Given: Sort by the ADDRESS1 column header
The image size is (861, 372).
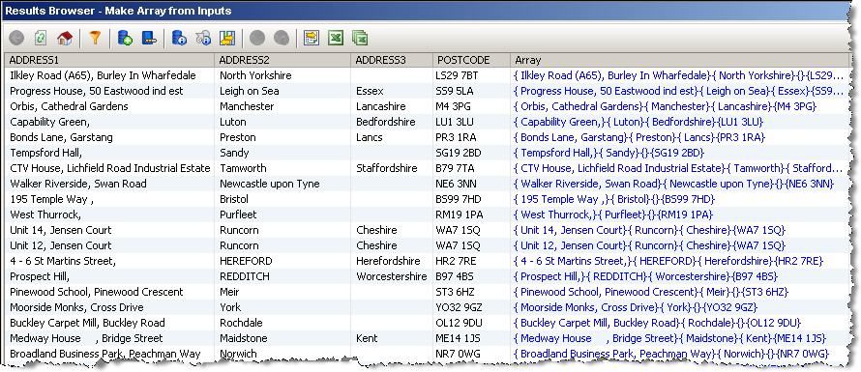Looking at the screenshot, I should [109, 60].
